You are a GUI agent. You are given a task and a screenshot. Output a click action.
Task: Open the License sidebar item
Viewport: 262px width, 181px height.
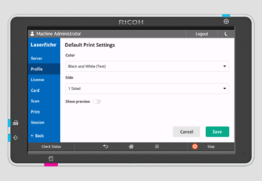[44, 80]
